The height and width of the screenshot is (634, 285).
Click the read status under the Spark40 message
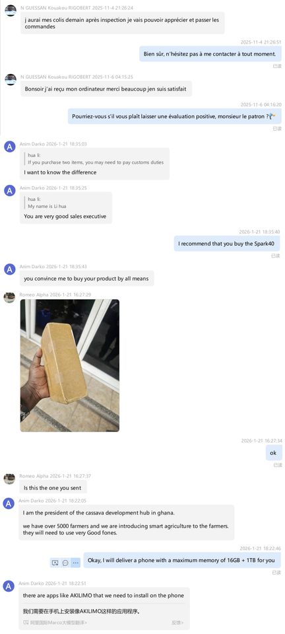click(276, 256)
